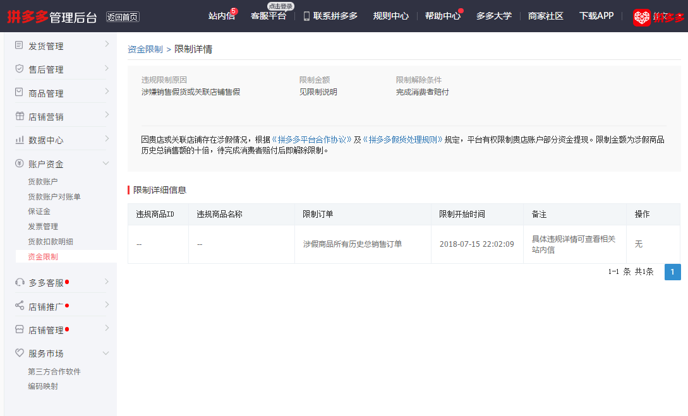688x416 pixels.
Task: Expand the 店铺推广 menu chevron
Action: (x=107, y=305)
